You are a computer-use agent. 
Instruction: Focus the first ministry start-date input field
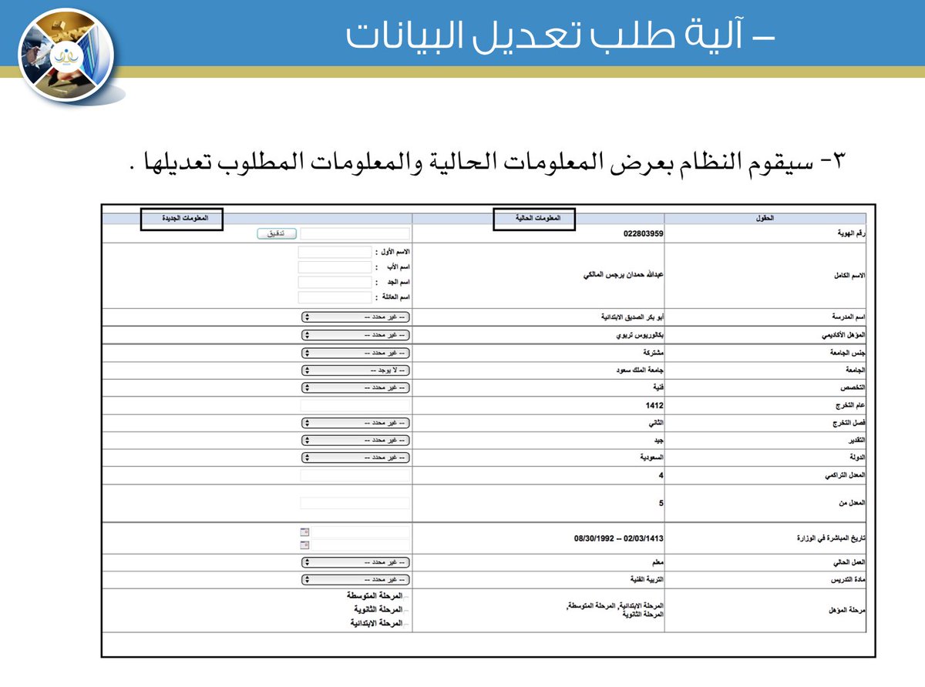point(360,531)
